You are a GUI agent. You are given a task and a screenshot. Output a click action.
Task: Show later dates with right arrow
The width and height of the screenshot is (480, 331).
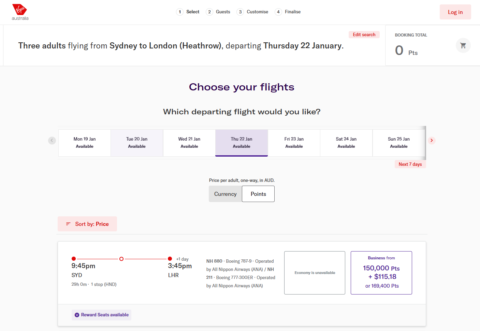432,140
